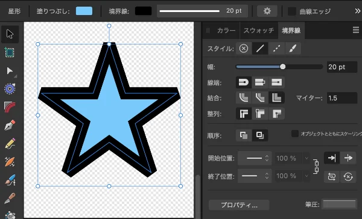Switch to the スウォッチ tab
Screen dimensions: 362x219
click(259, 31)
